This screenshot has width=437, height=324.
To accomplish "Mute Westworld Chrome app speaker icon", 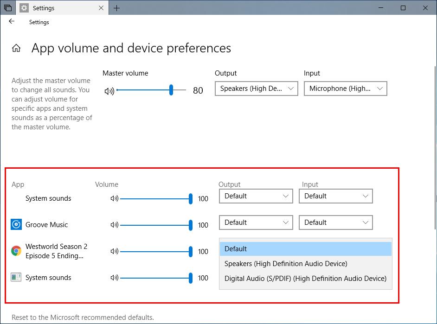I will pyautogui.click(x=114, y=252).
